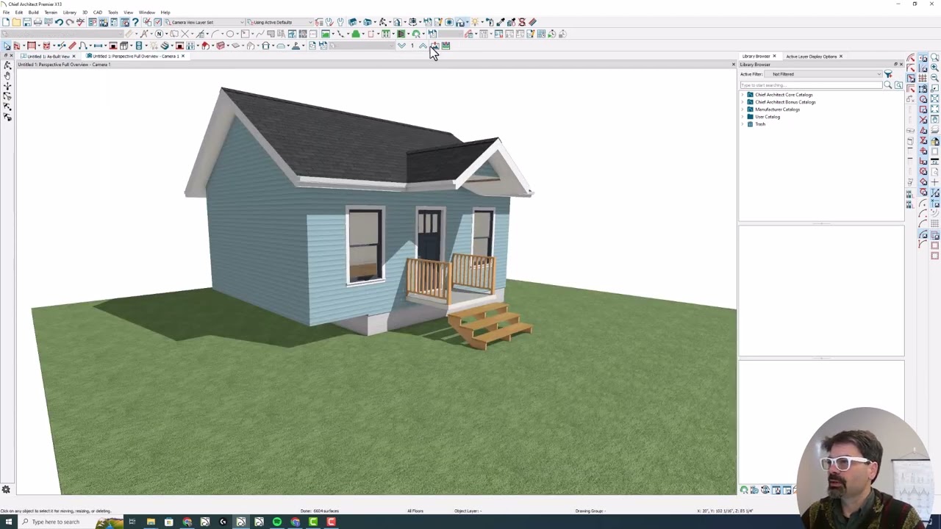Click the Print icon
The height and width of the screenshot is (529, 941).
pyautogui.click(x=37, y=22)
